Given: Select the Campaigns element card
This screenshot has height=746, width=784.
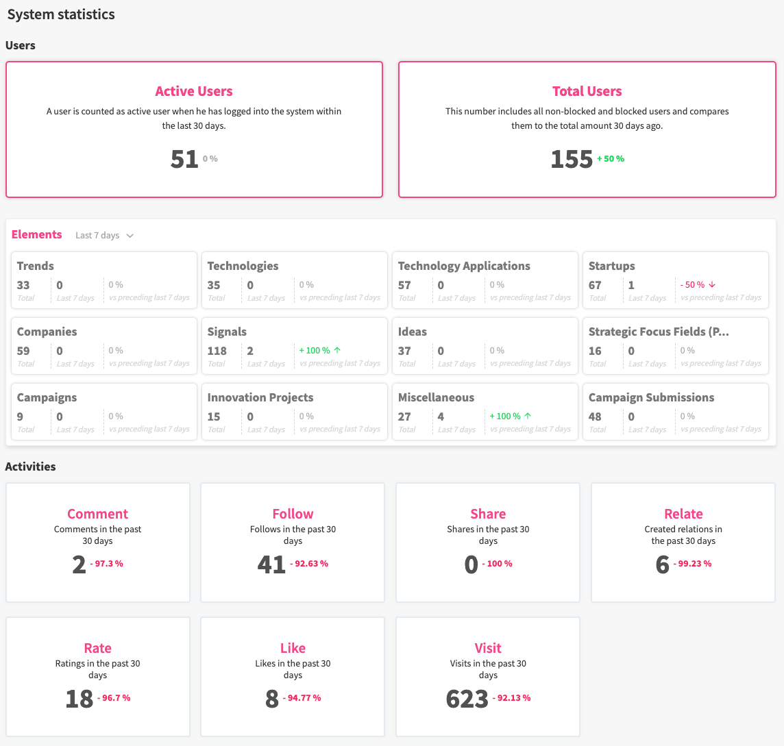Looking at the screenshot, I should [x=104, y=412].
